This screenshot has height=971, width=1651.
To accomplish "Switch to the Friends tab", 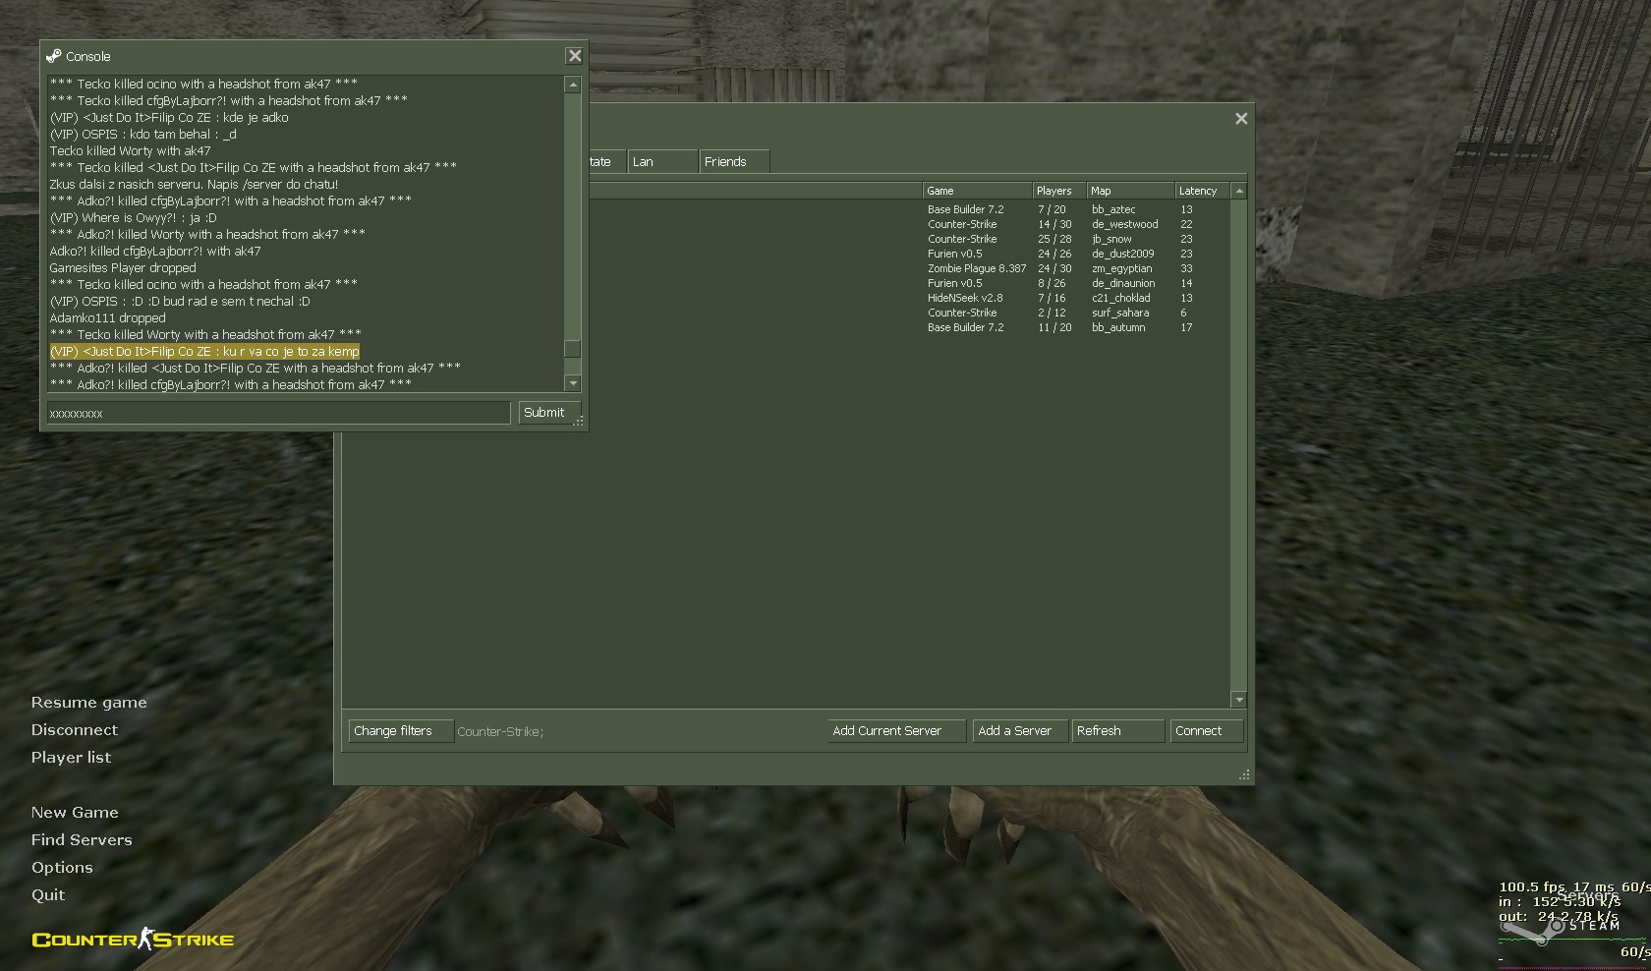I will [x=733, y=161].
